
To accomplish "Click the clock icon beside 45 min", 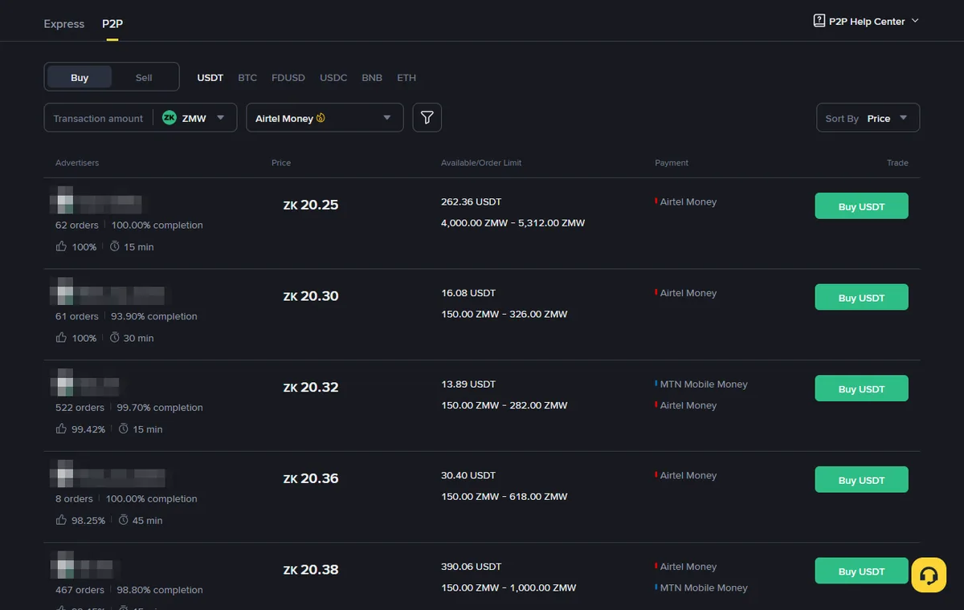I will pyautogui.click(x=124, y=520).
